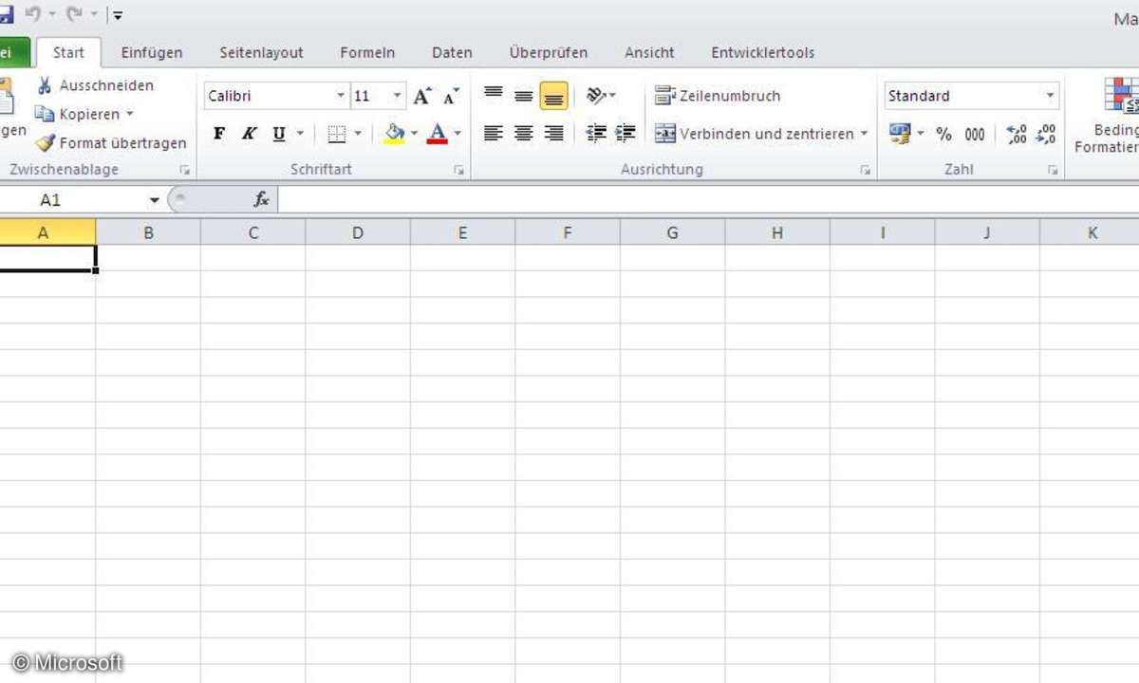Screen dimensions: 1139x683
Task: Decrease font size with smaller A icon
Action: coord(451,96)
